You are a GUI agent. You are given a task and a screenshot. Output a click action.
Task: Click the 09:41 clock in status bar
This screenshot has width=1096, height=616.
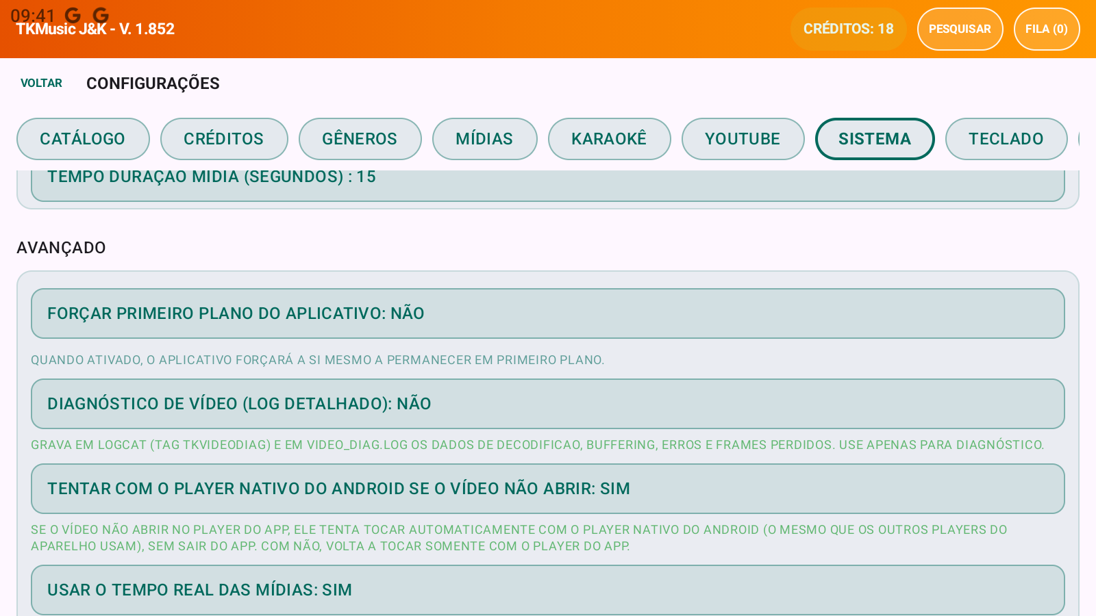33,15
